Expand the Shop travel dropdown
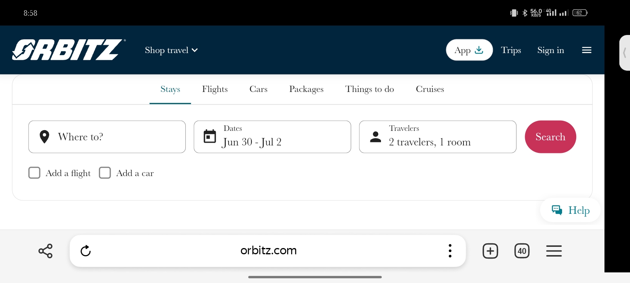The image size is (630, 283). coord(171,50)
